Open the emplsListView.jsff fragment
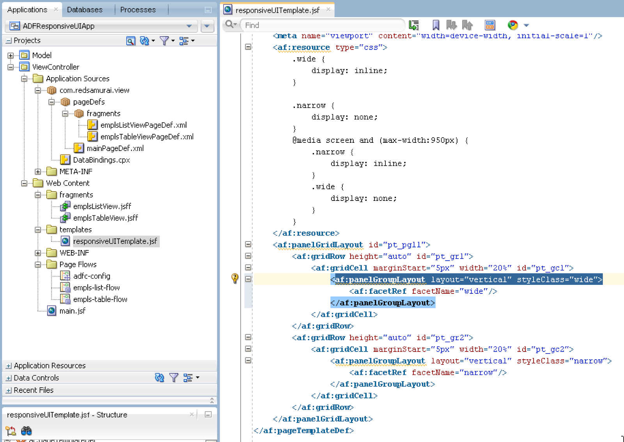624x442 pixels. tap(102, 206)
